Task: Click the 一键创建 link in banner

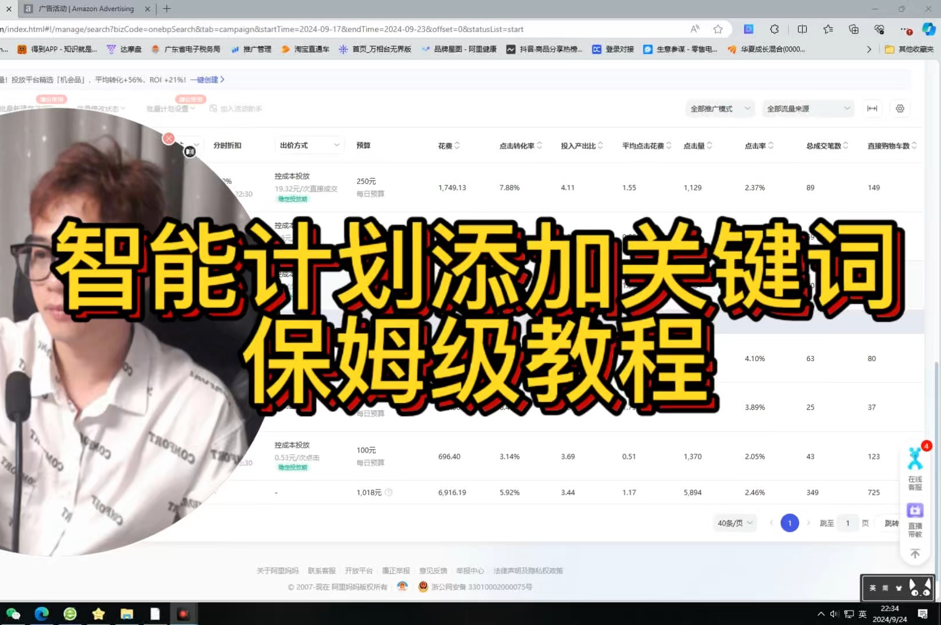Action: pyautogui.click(x=207, y=80)
